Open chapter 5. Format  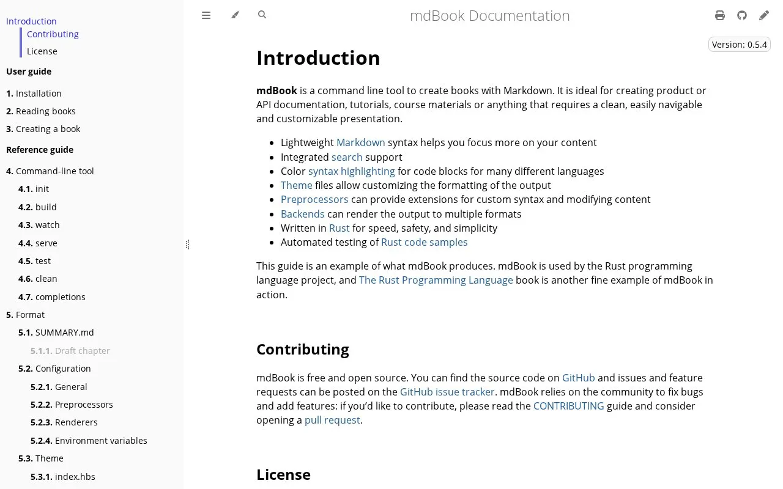[25, 315]
